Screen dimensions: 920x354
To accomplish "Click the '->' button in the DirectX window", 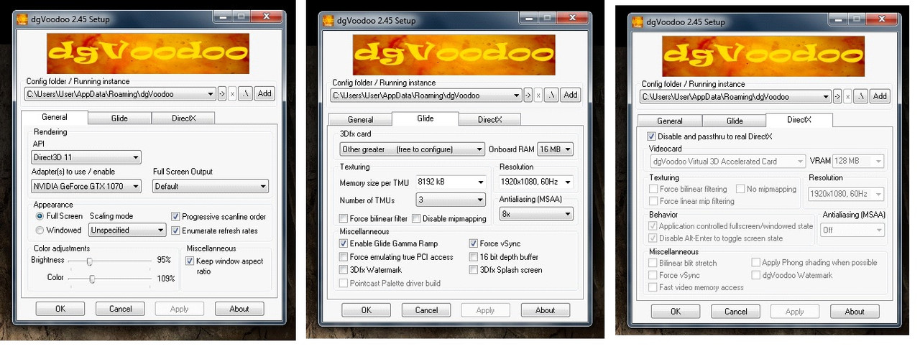I will click(836, 96).
